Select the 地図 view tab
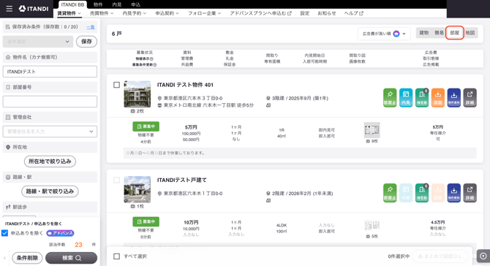490x266 pixels. pos(470,33)
